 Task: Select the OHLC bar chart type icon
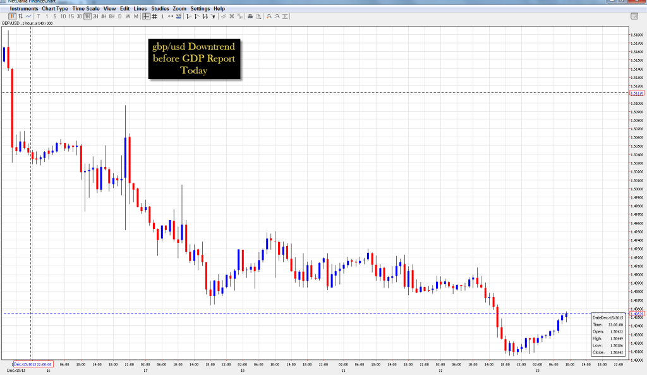click(20, 16)
